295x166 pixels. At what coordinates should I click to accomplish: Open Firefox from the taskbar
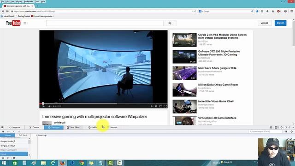[x=63, y=163]
